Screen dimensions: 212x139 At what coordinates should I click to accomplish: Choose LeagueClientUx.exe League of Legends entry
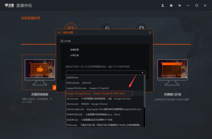[x=105, y=88]
